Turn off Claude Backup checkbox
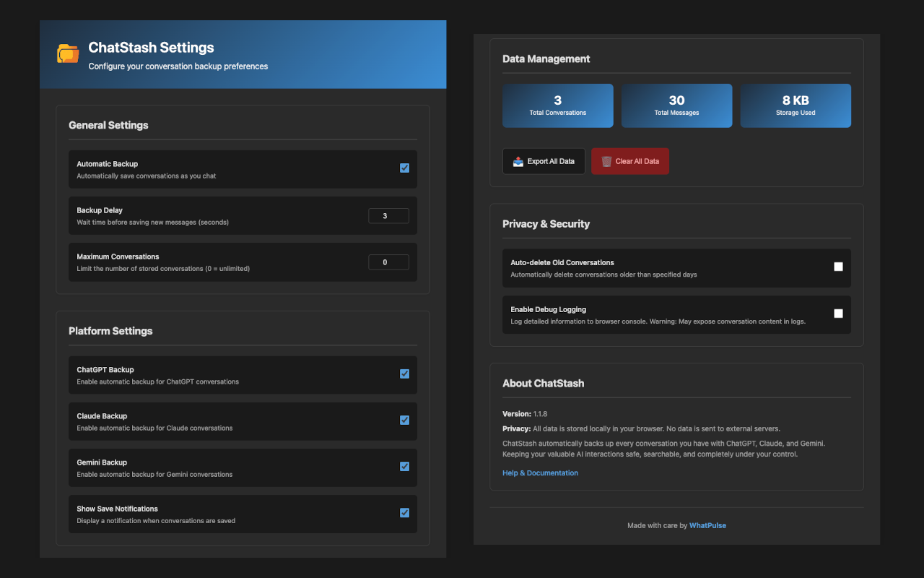 (404, 420)
